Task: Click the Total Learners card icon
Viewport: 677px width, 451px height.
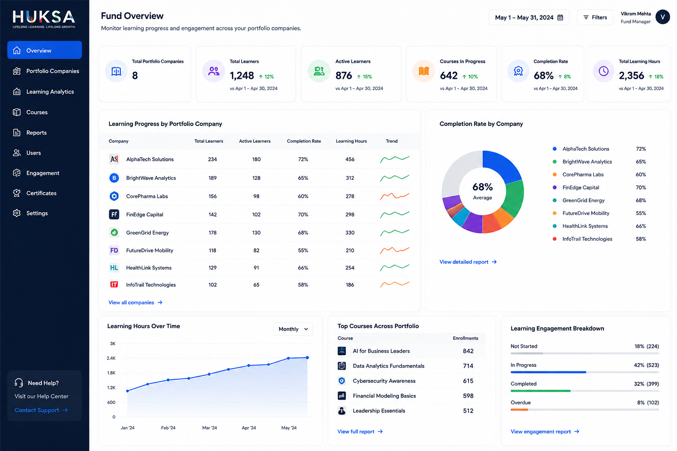Action: 214,71
